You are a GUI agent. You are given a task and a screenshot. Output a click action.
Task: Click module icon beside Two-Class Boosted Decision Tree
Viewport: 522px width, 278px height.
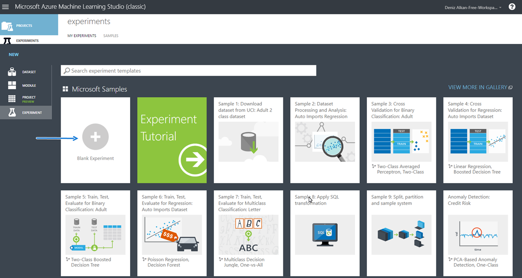click(68, 259)
